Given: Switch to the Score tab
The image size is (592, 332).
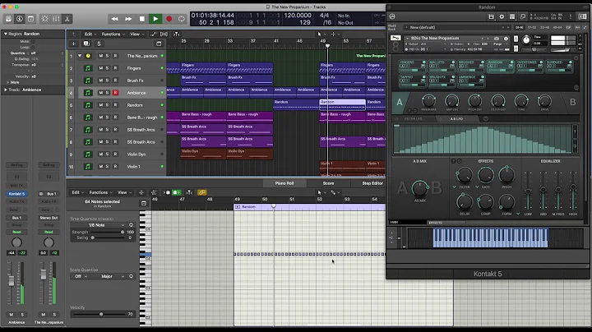Looking at the screenshot, I should [328, 183].
